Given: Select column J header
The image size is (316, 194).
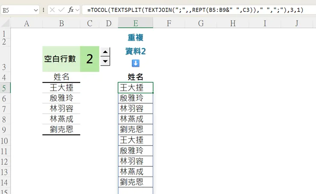Looking at the screenshot, I should coord(297,23).
